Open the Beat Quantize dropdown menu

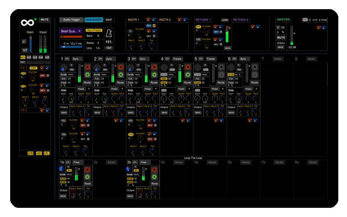(72, 30)
